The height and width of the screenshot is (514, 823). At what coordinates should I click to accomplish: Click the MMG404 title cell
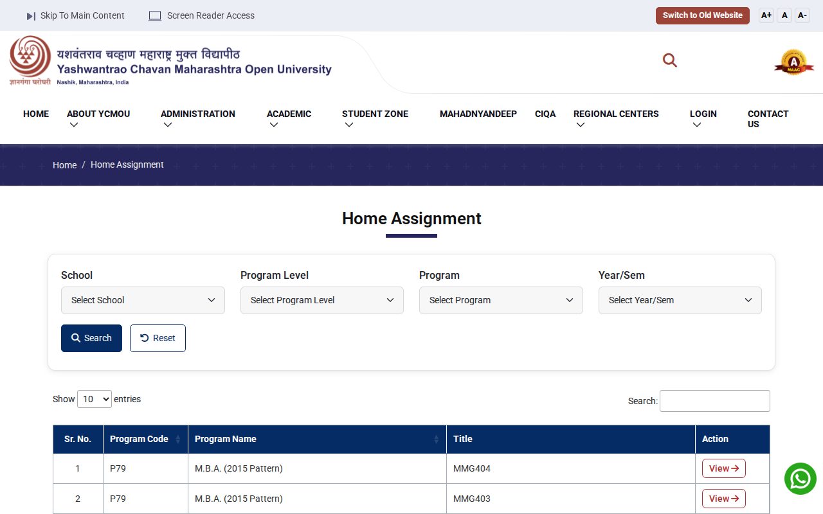571,469
